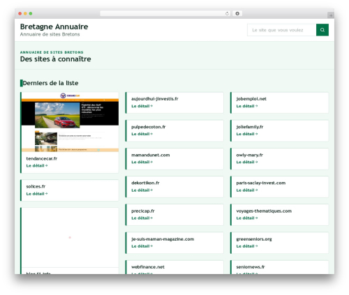Viewport: 349px width, 295px height.
Task: Click 'Le détail' under voyages-thematiques.com
Action: 247,218
